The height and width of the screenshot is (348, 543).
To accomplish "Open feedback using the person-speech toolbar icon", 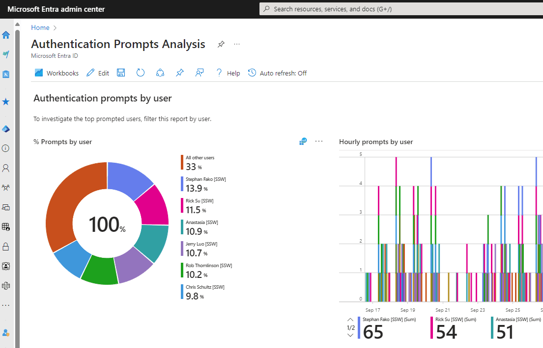I will point(199,73).
